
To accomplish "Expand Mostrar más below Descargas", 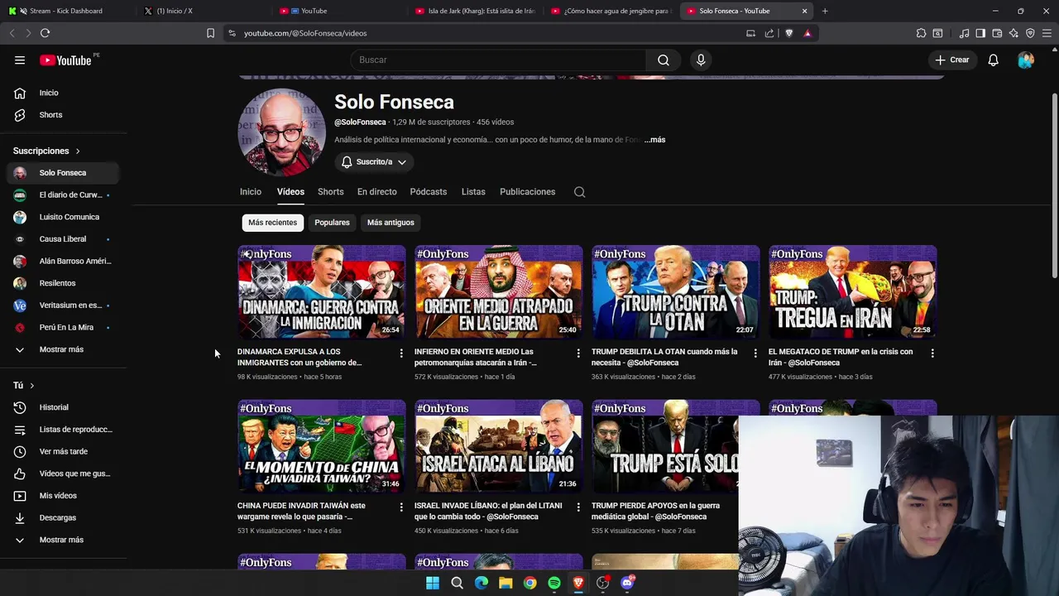I will [62, 540].
